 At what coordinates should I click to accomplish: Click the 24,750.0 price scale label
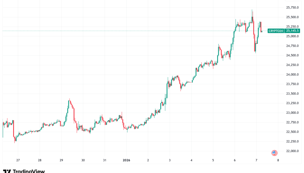[x=293, y=46]
